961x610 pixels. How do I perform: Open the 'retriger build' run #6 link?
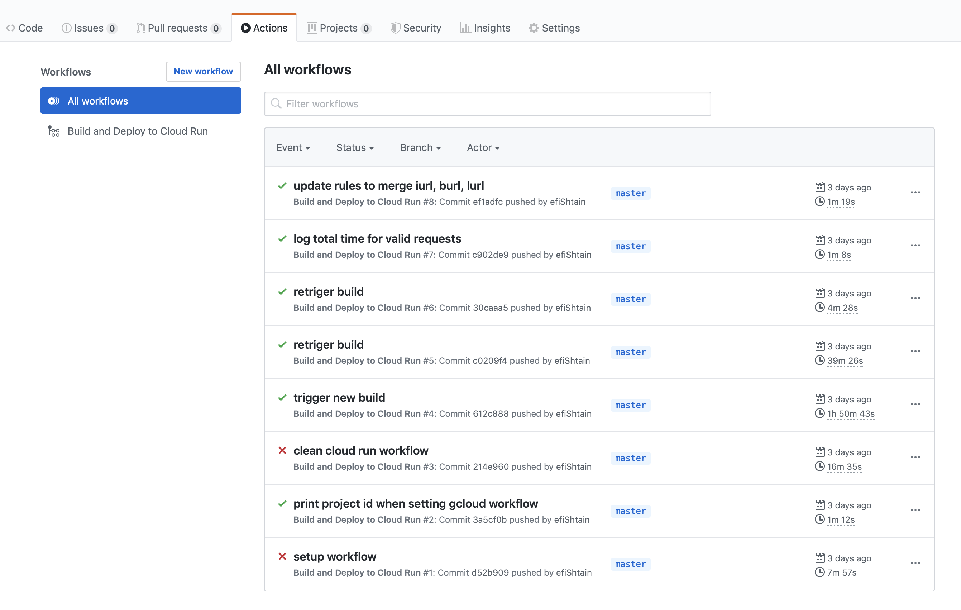(328, 292)
